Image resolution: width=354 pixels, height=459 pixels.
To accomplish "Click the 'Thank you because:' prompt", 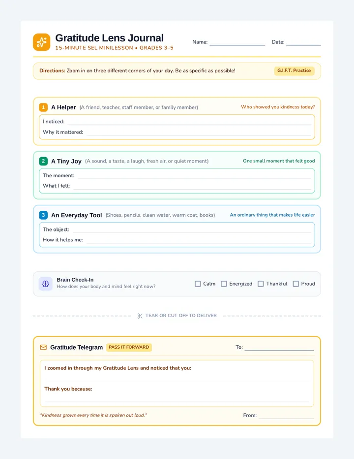I will pos(68,389).
